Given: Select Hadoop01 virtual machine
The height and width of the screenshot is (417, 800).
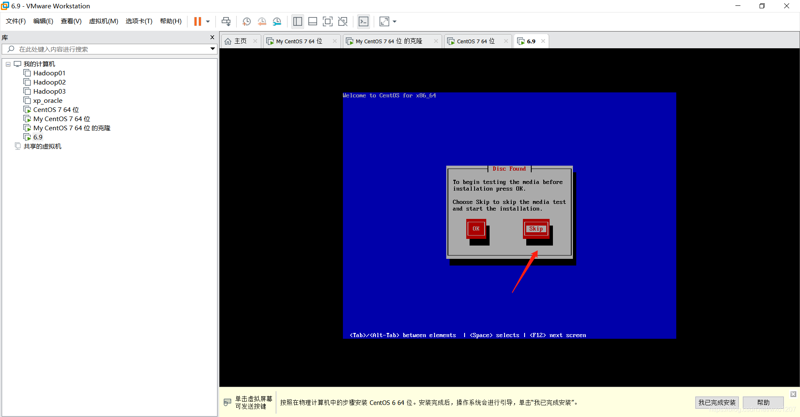Looking at the screenshot, I should pyautogui.click(x=49, y=73).
